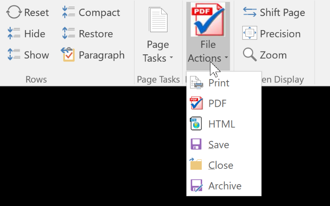The image size is (330, 206).
Task: Click the Paragraph button label
Action: [x=101, y=55]
